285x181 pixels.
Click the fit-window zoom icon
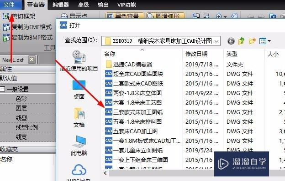[x=196, y=16]
